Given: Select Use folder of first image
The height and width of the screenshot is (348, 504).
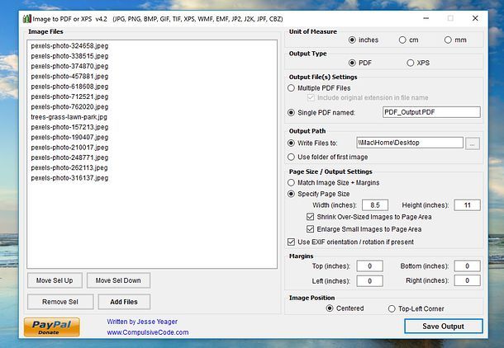Looking at the screenshot, I should tap(291, 157).
